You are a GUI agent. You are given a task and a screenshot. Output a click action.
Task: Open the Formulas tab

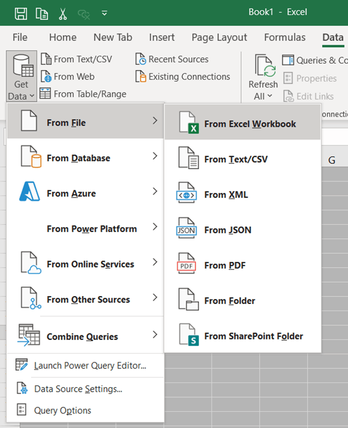click(285, 37)
